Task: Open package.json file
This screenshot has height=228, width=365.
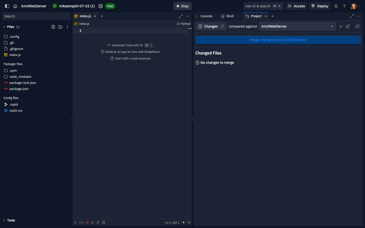Action: (36, 89)
